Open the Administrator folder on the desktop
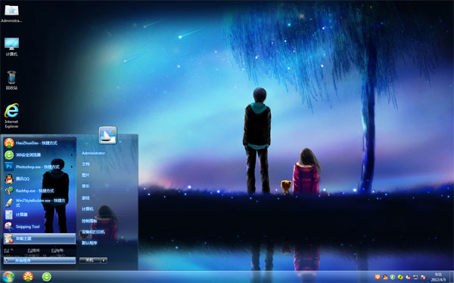The width and height of the screenshot is (454, 283). [x=11, y=14]
